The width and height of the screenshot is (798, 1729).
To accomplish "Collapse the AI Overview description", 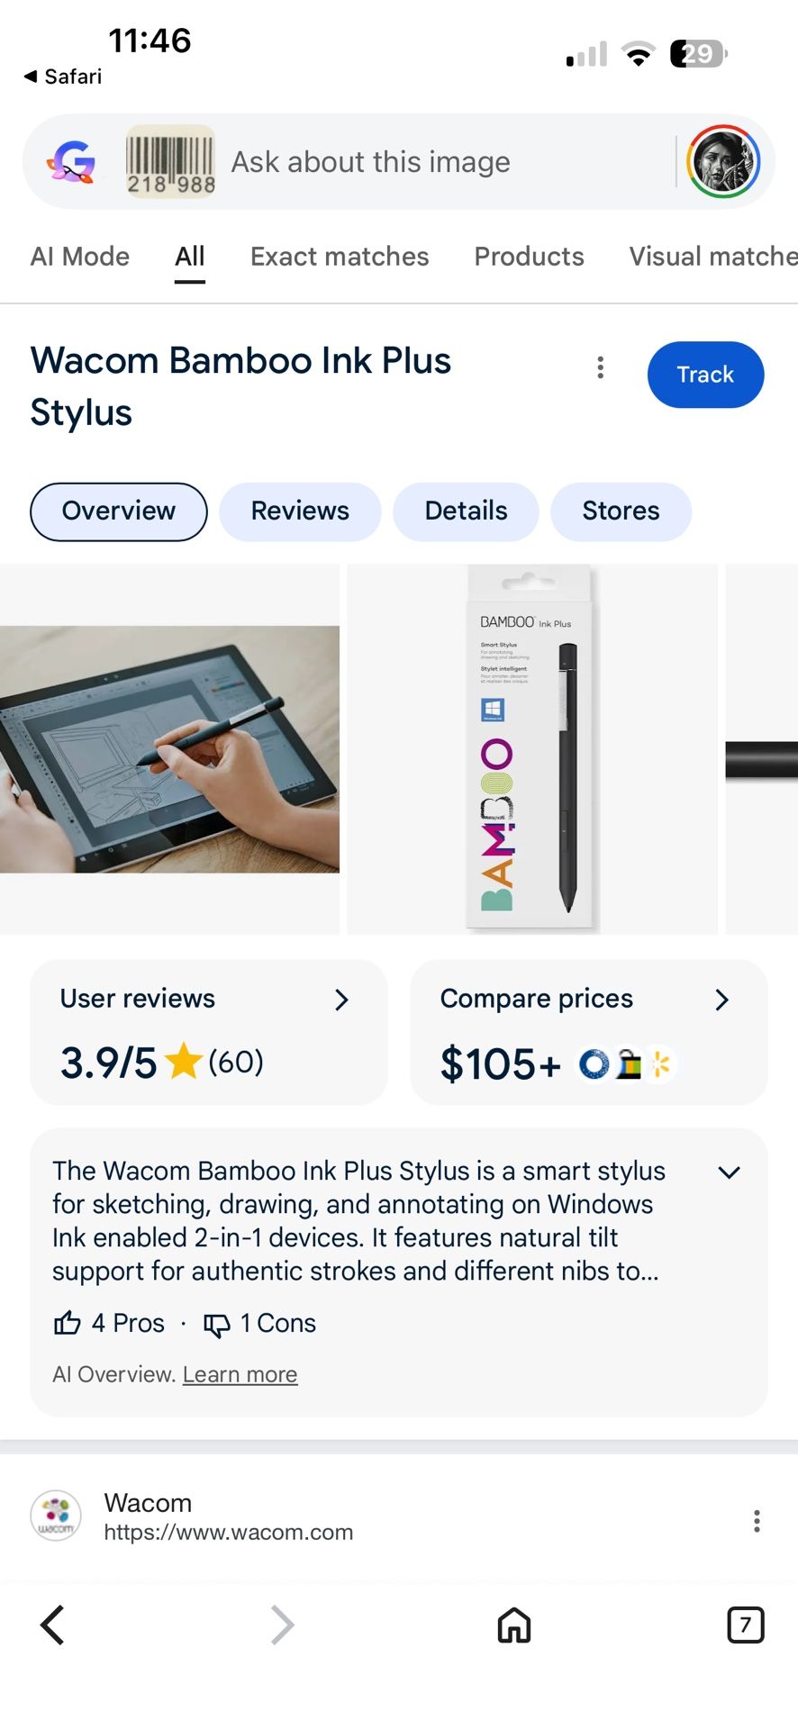I will click(x=730, y=1172).
